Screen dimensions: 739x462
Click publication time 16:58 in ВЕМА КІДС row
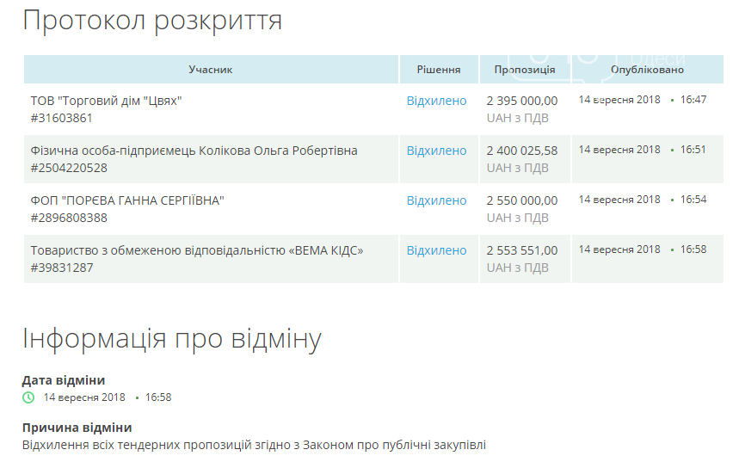coord(693,249)
